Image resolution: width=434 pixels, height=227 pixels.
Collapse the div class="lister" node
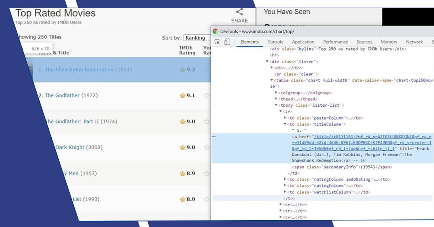pos(267,62)
